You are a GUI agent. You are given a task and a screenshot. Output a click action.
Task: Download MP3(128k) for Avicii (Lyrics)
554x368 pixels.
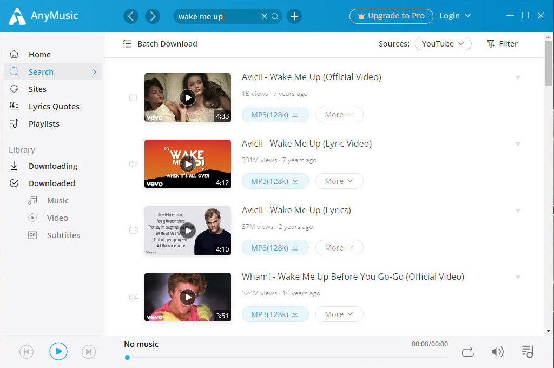(275, 247)
